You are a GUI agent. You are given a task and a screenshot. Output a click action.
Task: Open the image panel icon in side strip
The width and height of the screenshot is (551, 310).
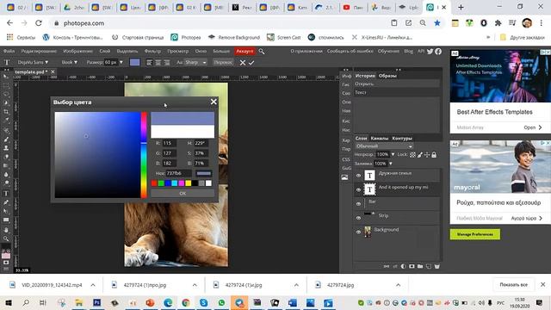pyautogui.click(x=344, y=177)
